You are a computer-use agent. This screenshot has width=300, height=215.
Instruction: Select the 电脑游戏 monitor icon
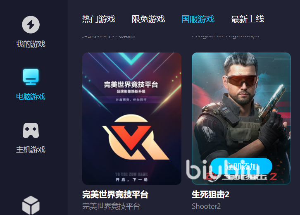31,76
